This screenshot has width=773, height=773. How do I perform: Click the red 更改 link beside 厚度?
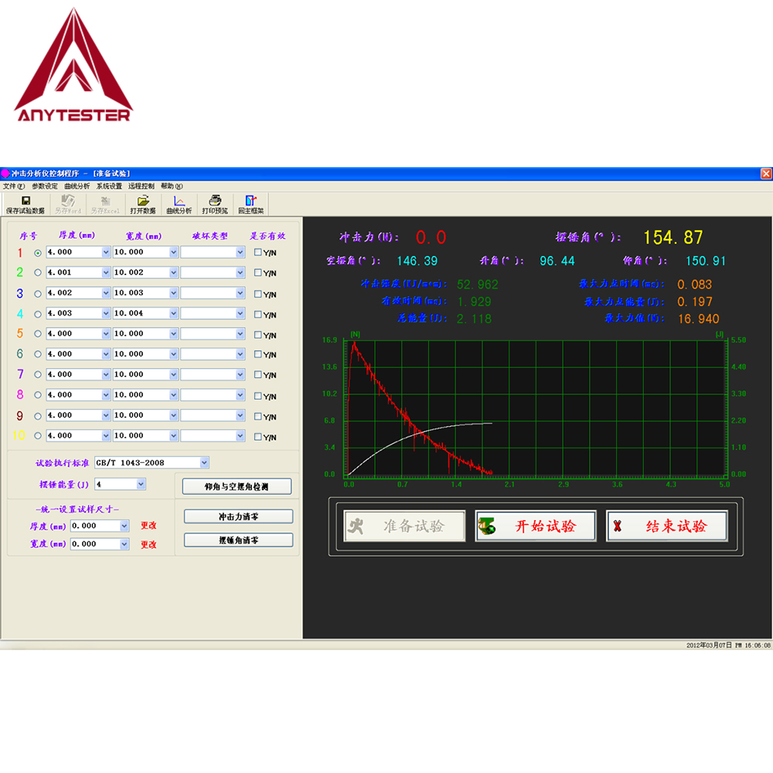[x=148, y=526]
